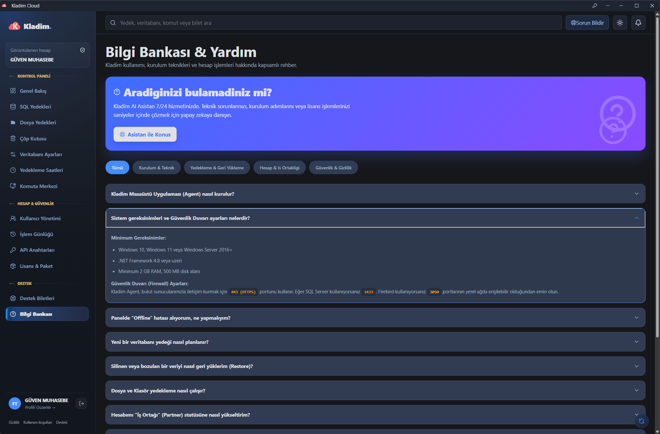Select the Hesap & Is Ortakligi tab
The image size is (660, 434).
point(280,167)
